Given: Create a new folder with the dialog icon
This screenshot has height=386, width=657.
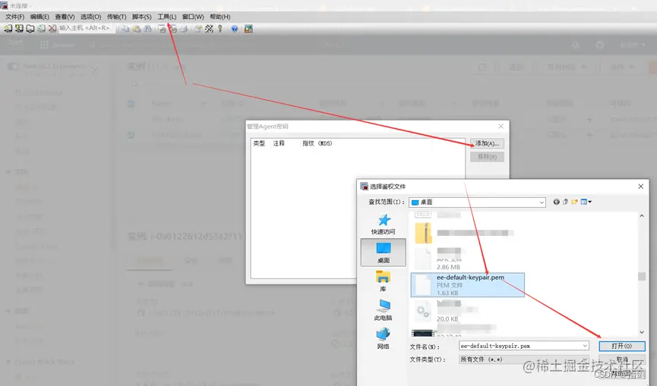Looking at the screenshot, I should 574,202.
